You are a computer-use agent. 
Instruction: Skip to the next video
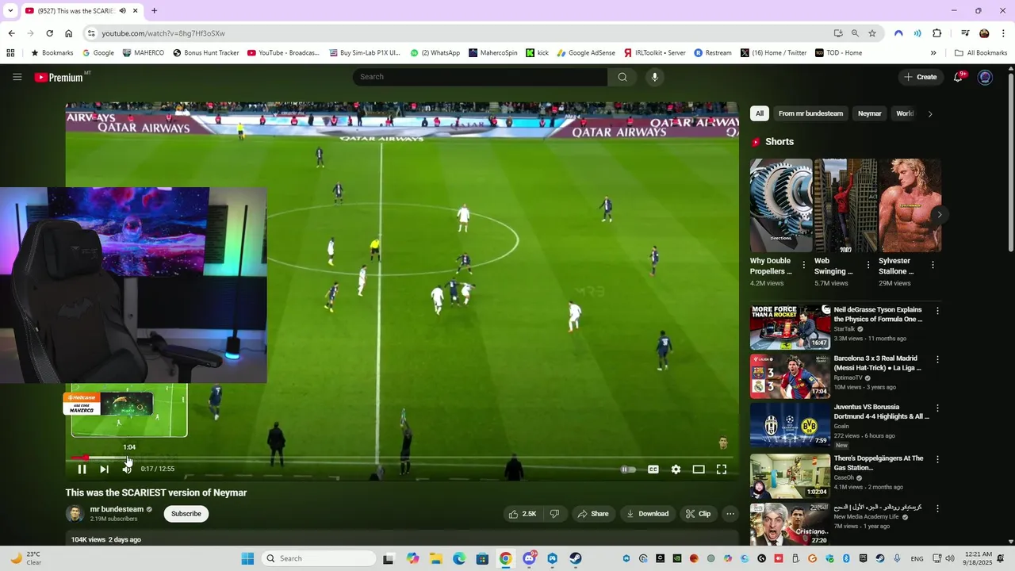coord(104,469)
